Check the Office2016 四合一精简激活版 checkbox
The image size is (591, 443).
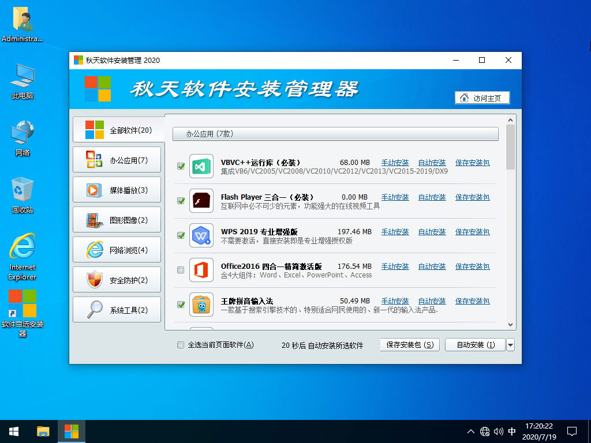coord(181,270)
